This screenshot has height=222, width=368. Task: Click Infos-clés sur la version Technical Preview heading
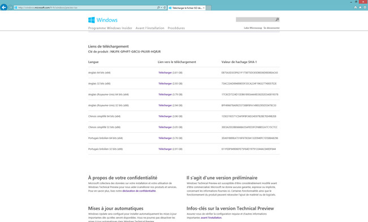tap(230, 208)
